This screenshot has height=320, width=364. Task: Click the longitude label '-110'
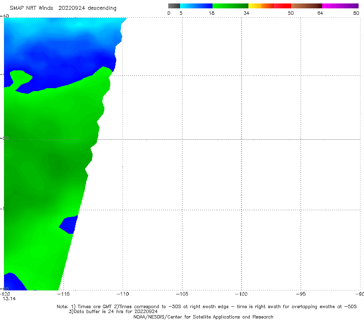click(122, 294)
